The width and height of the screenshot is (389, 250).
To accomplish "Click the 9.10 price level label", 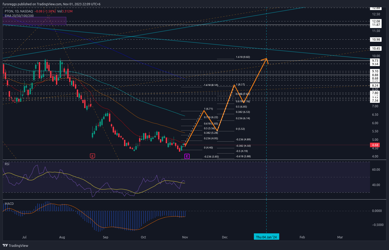I will pos(375,71).
